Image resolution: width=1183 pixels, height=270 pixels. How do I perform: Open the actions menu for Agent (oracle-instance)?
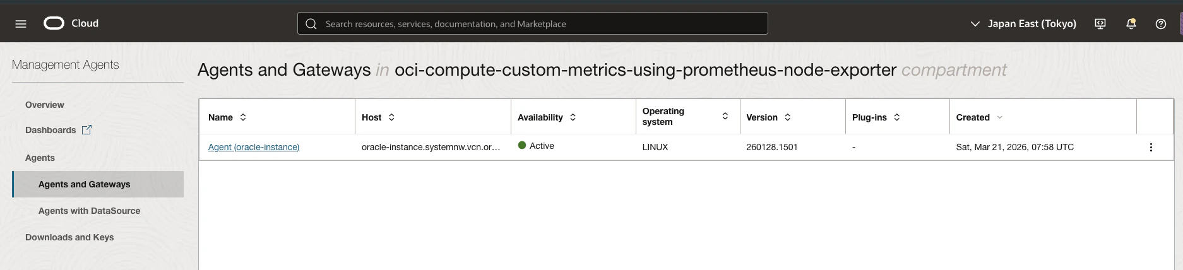(x=1151, y=147)
